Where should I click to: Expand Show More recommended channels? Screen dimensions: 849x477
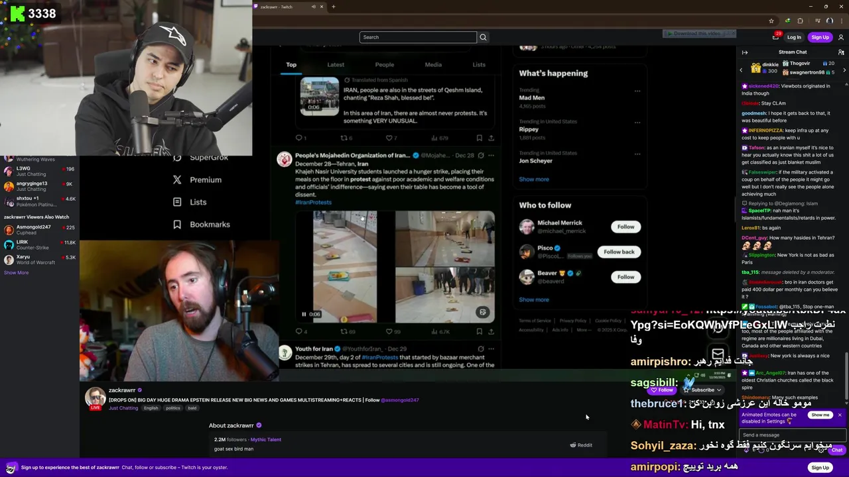16,272
